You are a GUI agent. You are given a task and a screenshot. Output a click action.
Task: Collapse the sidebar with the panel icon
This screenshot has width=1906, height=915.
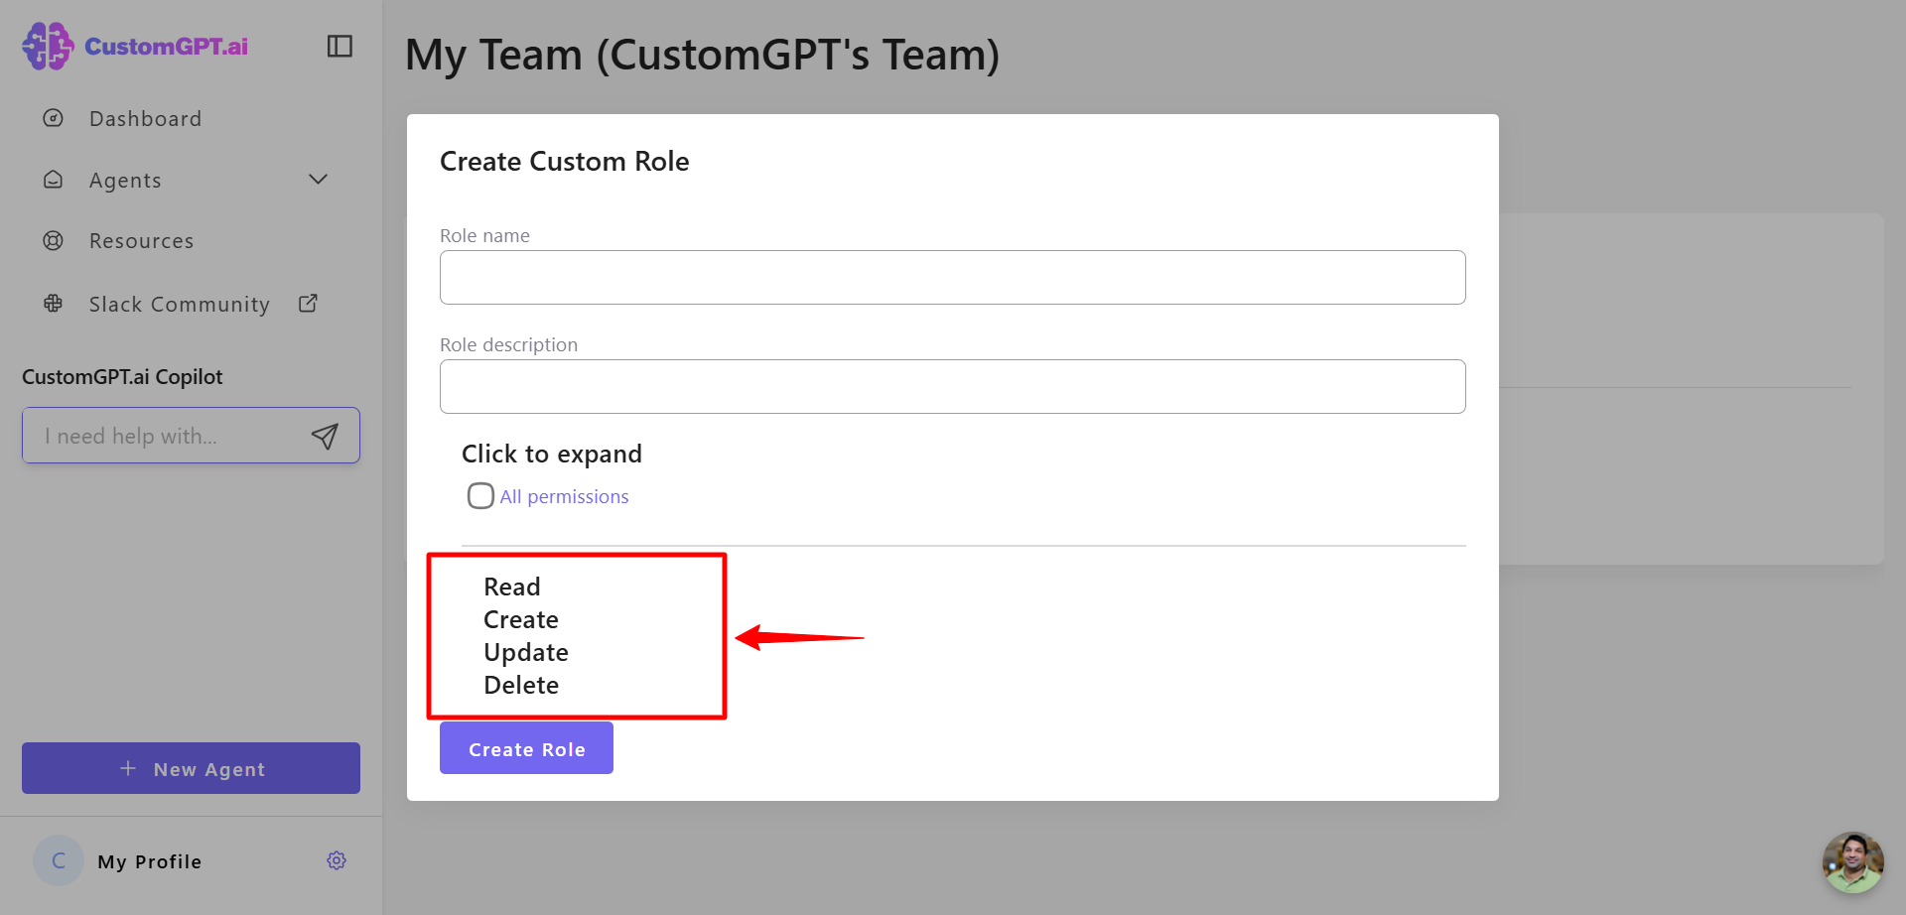[x=340, y=46]
